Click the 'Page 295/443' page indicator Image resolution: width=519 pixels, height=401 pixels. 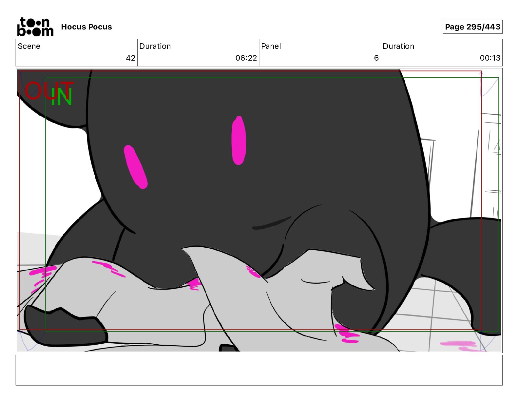(472, 27)
